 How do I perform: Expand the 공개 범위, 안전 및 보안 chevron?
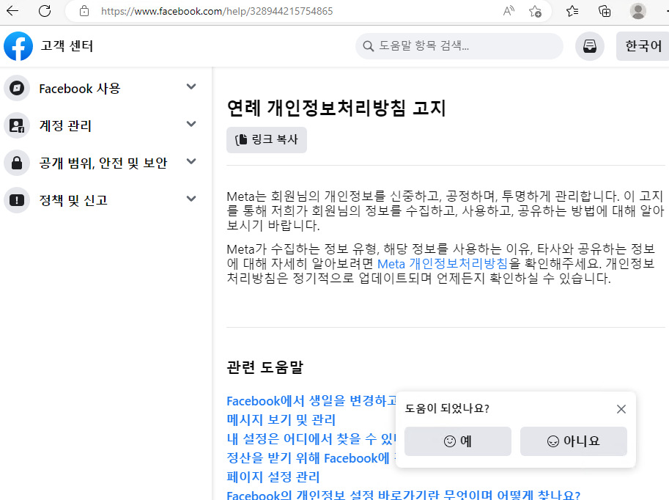[191, 161]
